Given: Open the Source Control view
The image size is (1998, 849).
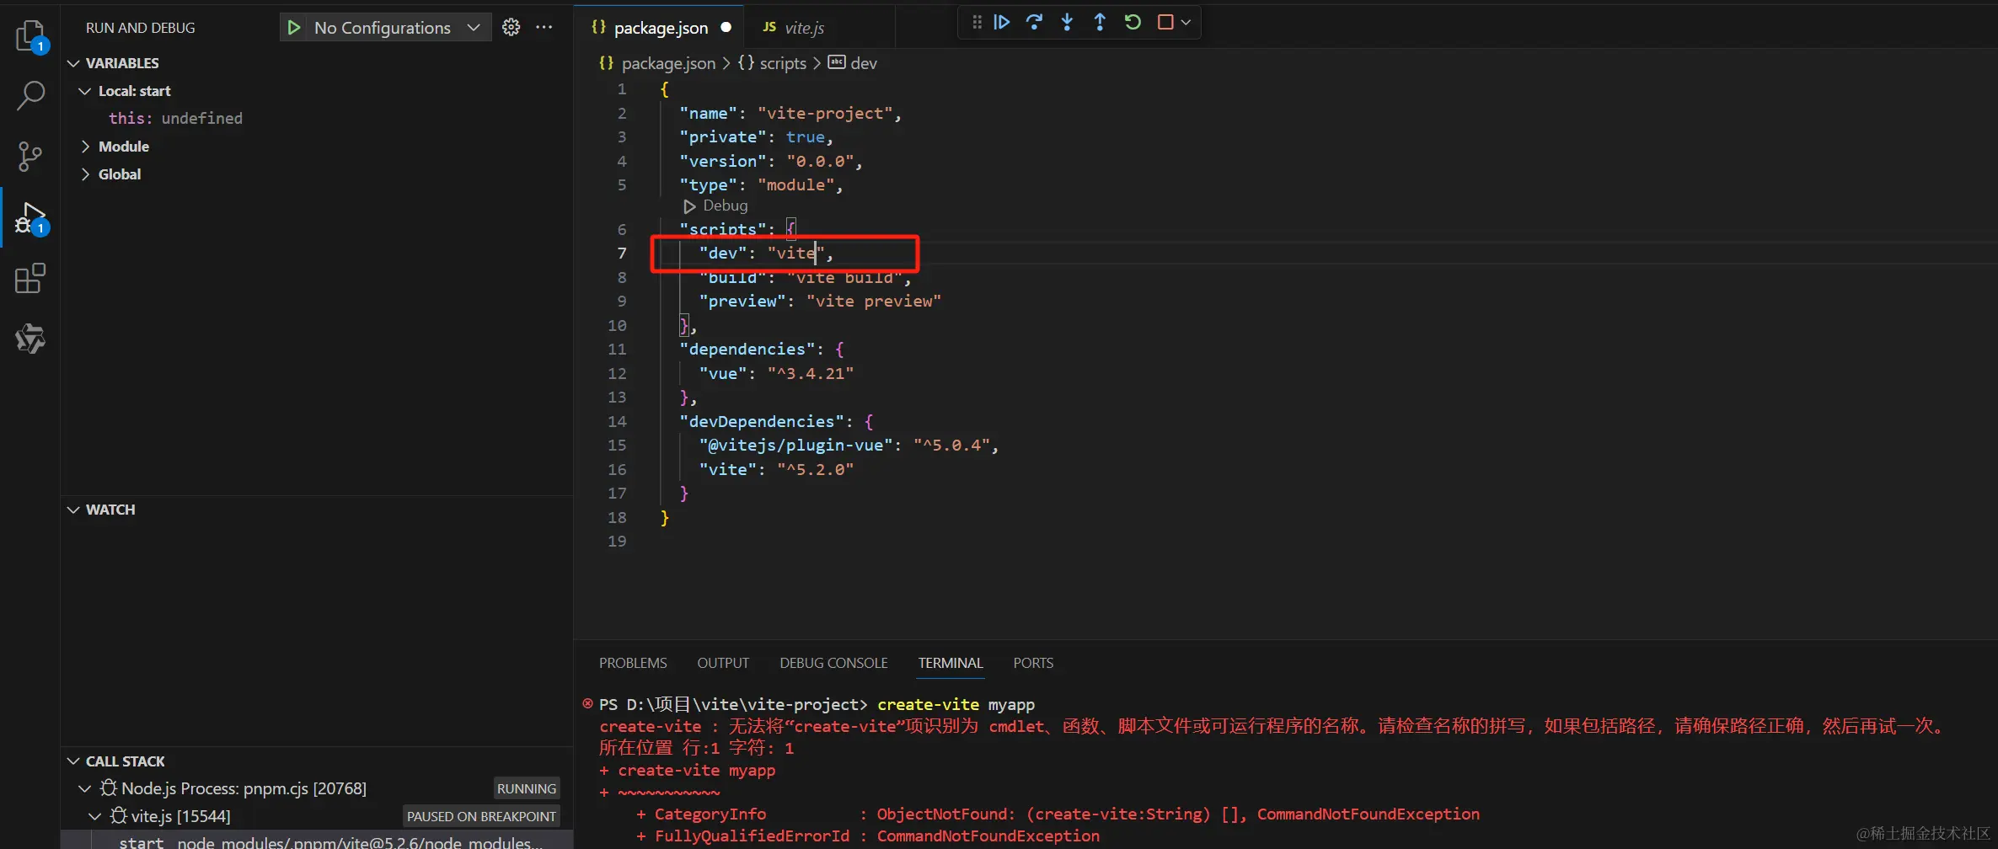Looking at the screenshot, I should tap(31, 156).
